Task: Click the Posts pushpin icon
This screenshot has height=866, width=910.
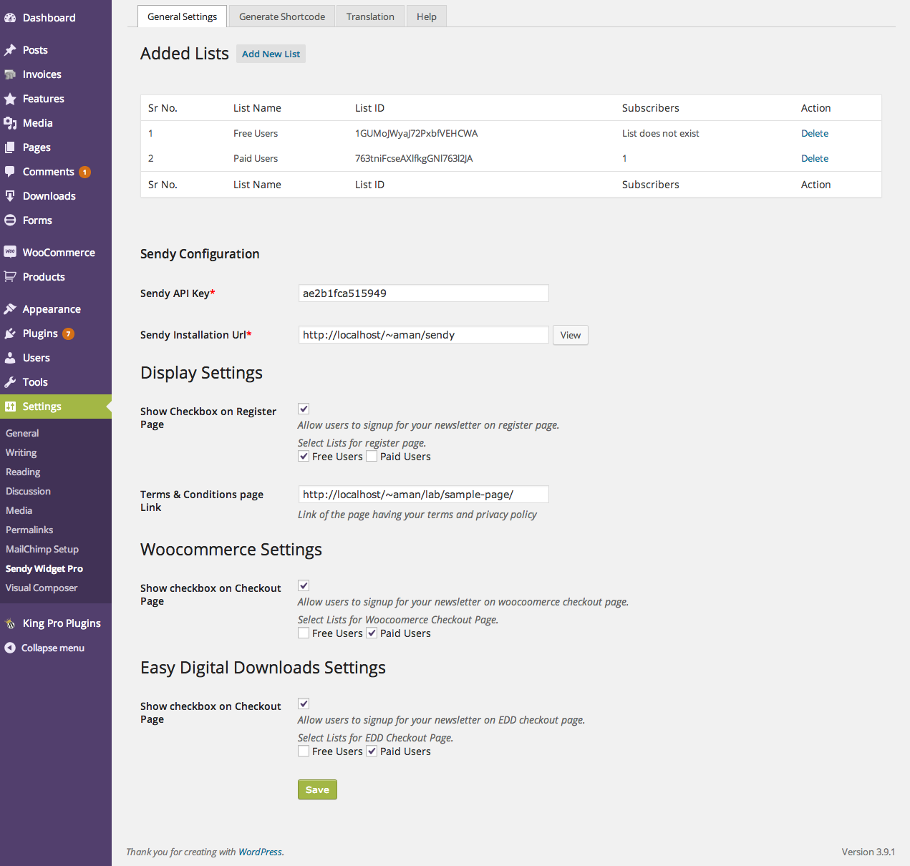Action: 10,50
